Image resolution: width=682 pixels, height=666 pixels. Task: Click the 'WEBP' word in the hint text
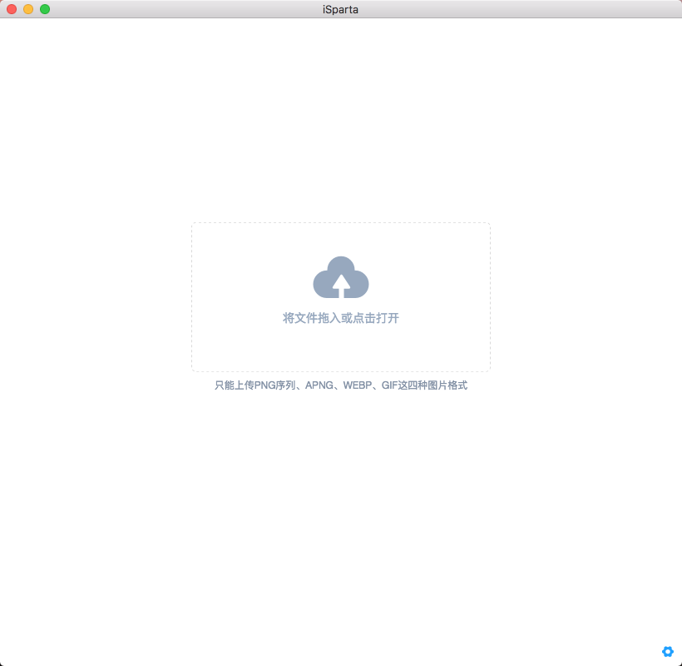(x=359, y=385)
